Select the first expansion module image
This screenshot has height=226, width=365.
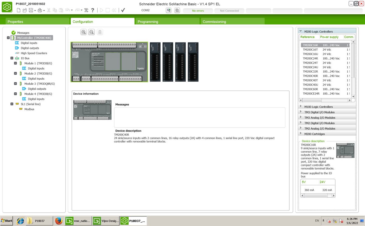[x=155, y=62]
